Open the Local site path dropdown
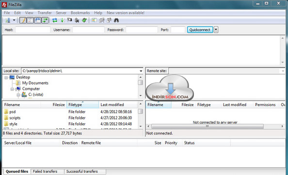Screen dimensions: 288x175 141,71
